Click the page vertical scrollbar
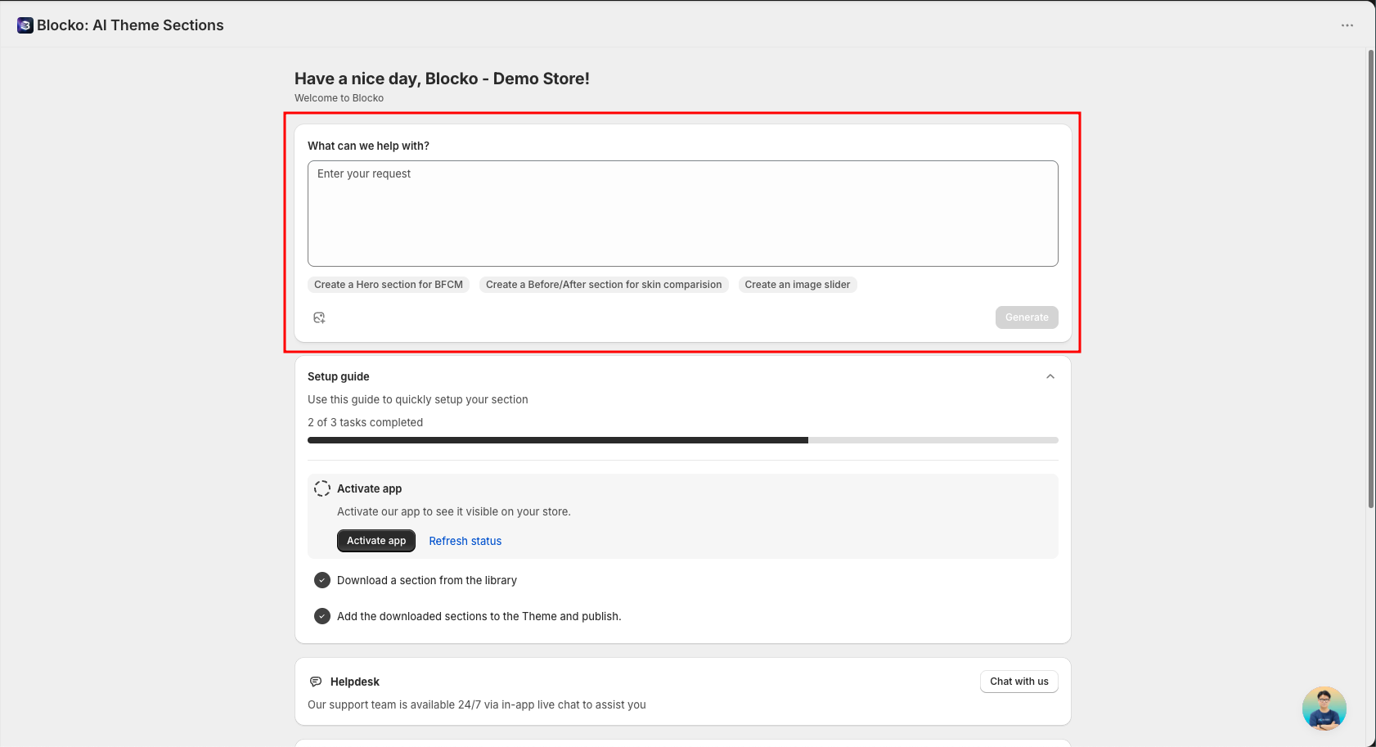Screen dimensions: 1376x747 [x=1371, y=278]
